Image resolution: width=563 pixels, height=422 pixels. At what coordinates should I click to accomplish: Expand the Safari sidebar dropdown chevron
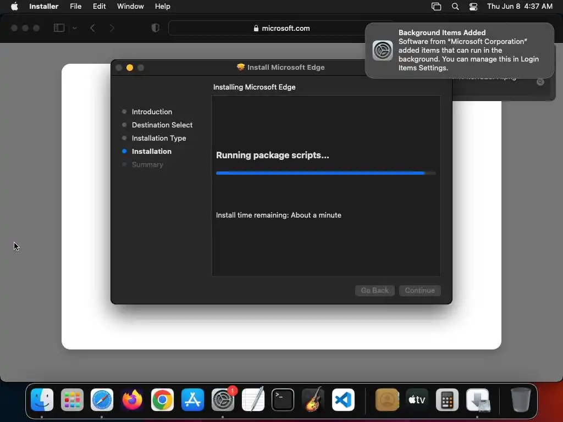74,28
